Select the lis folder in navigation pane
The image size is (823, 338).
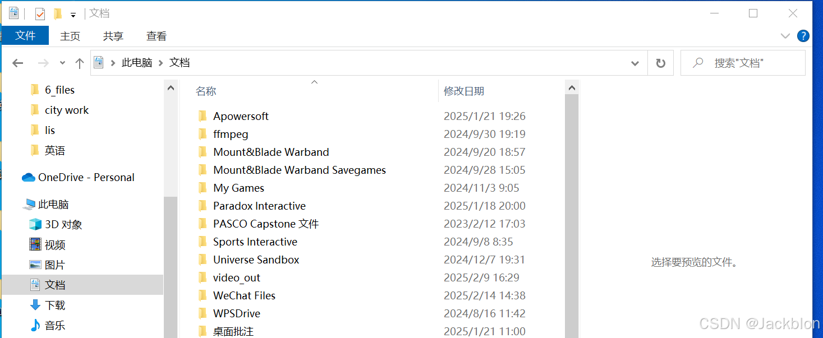pyautogui.click(x=50, y=130)
